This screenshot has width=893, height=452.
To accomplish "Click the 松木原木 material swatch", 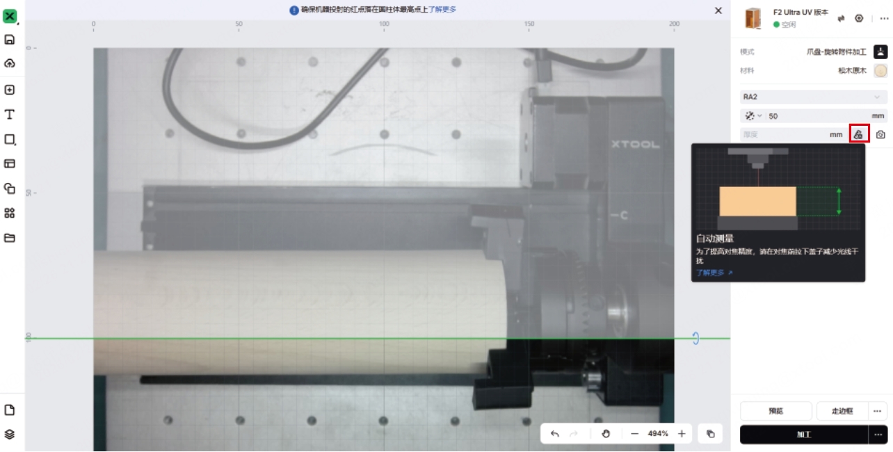I will [880, 70].
